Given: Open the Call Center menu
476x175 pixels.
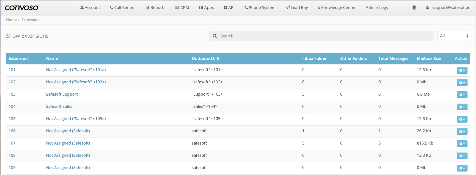Looking at the screenshot, I should click(x=122, y=8).
